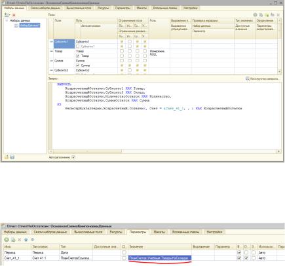Collapse the Субконто2 field row
Image resolution: width=285 pixels, height=266 pixels.
click(51, 70)
